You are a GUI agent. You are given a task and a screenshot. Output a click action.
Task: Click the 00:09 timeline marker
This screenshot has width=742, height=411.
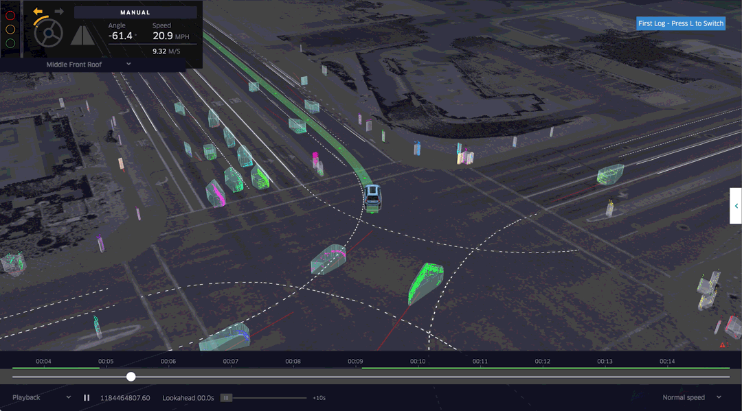coord(356,361)
